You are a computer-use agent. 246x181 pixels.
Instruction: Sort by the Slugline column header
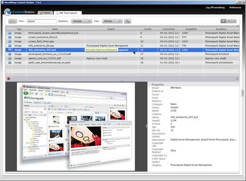click(x=111, y=29)
